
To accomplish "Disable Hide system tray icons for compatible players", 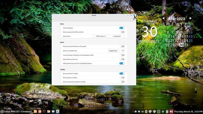I will pyautogui.click(x=122, y=63).
